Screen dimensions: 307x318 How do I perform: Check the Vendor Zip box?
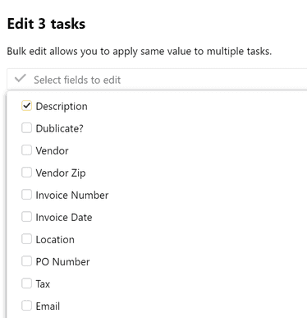pos(26,173)
